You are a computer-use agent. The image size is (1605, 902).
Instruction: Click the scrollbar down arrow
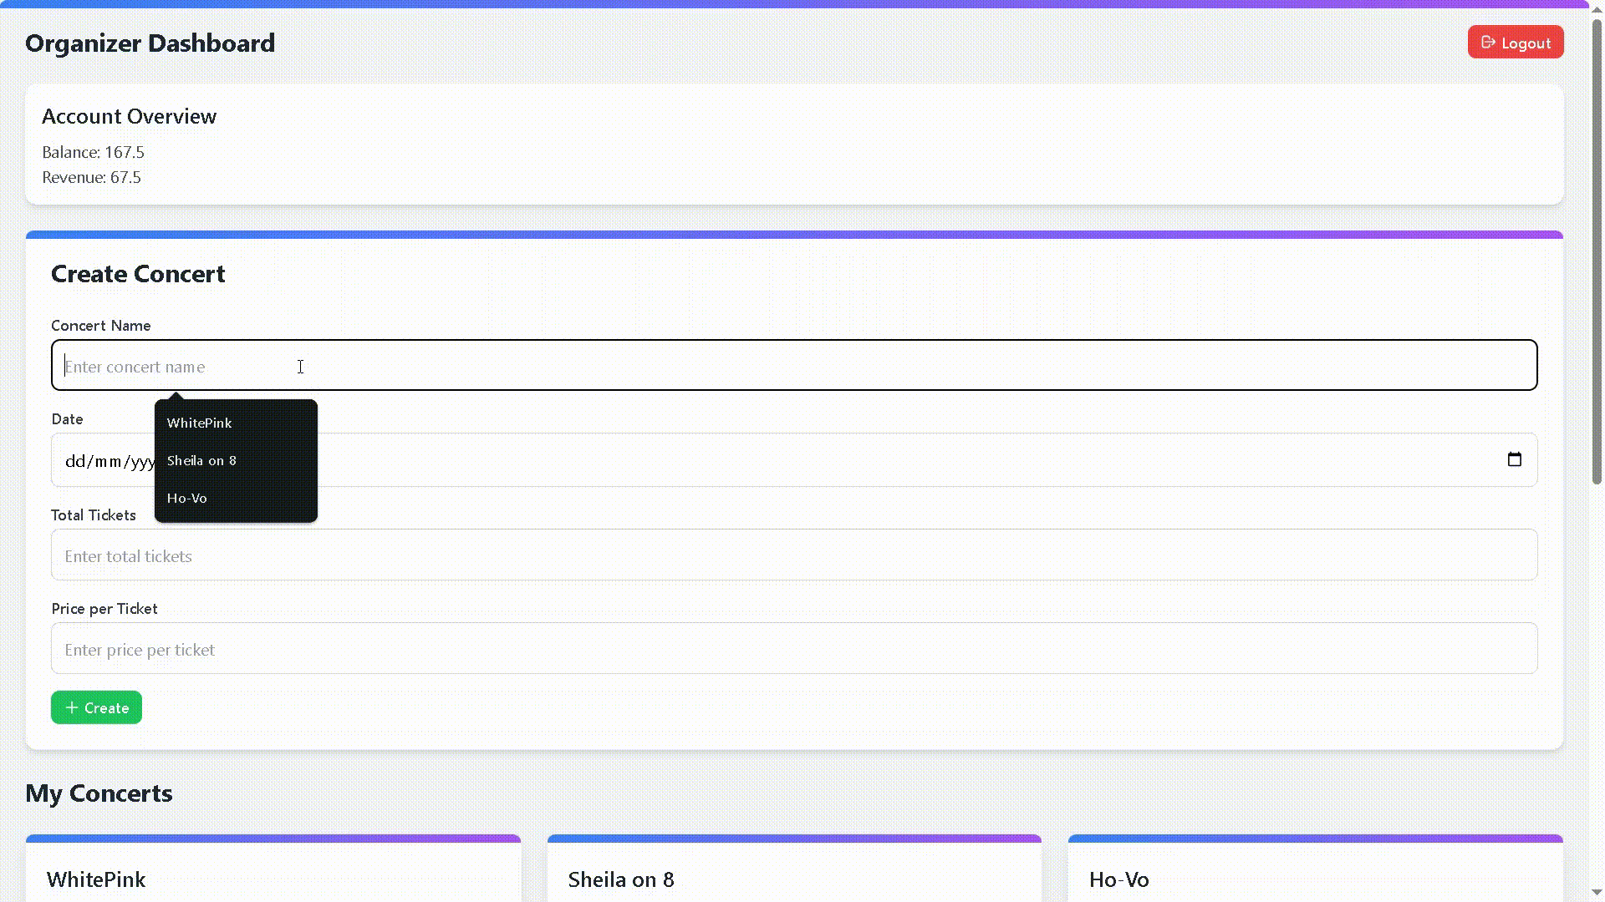(x=1597, y=893)
